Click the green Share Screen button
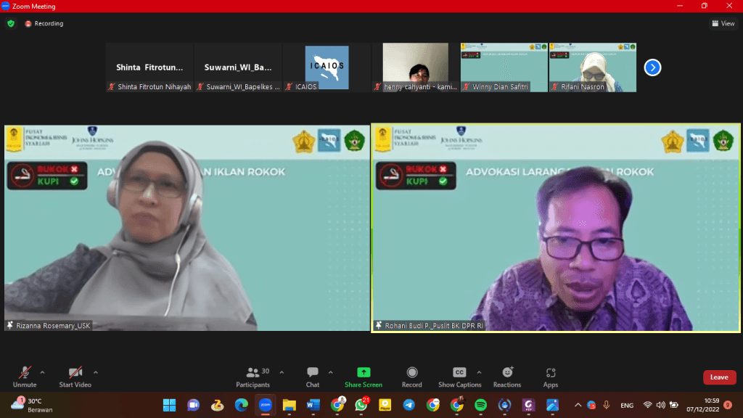Viewport: 743px width, 418px height. [x=364, y=377]
